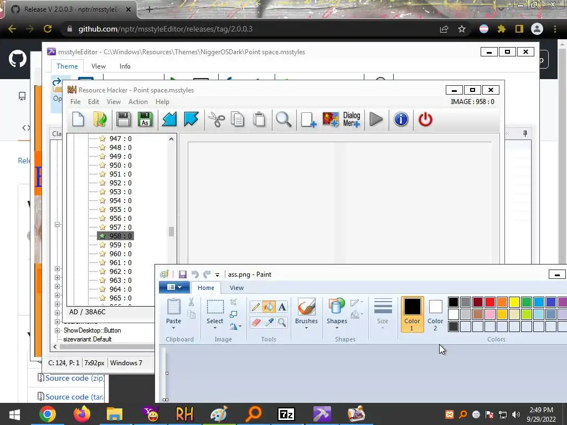567x425 pixels.
Task: Click the clipboard Paste icon in Resource Hacker toolbar
Action: [259, 120]
